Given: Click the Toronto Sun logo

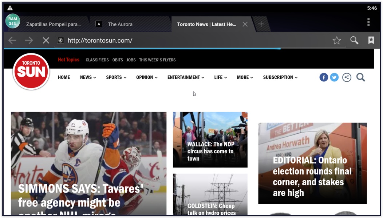Looking at the screenshot, I should coord(31,71).
